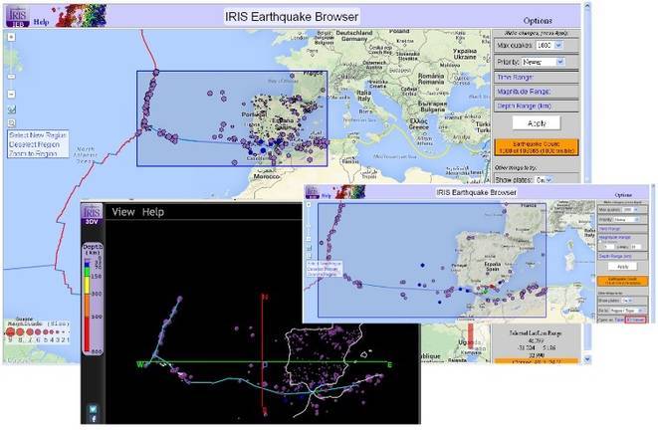The height and width of the screenshot is (430, 658).
Task: Choose Select New Region in the large map menu
Action: point(38,135)
